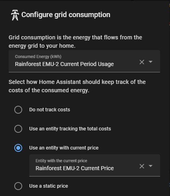Click the 'Select how Home Assistant' instruction text
The height and width of the screenshot is (196, 170).
[x=77, y=86]
